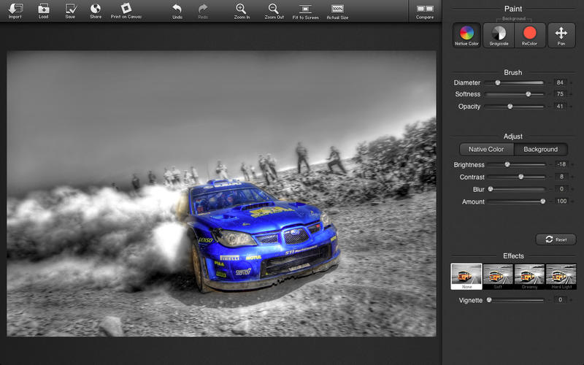584x365 pixels.
Task: Open the Share globe icon
Action: [x=96, y=11]
